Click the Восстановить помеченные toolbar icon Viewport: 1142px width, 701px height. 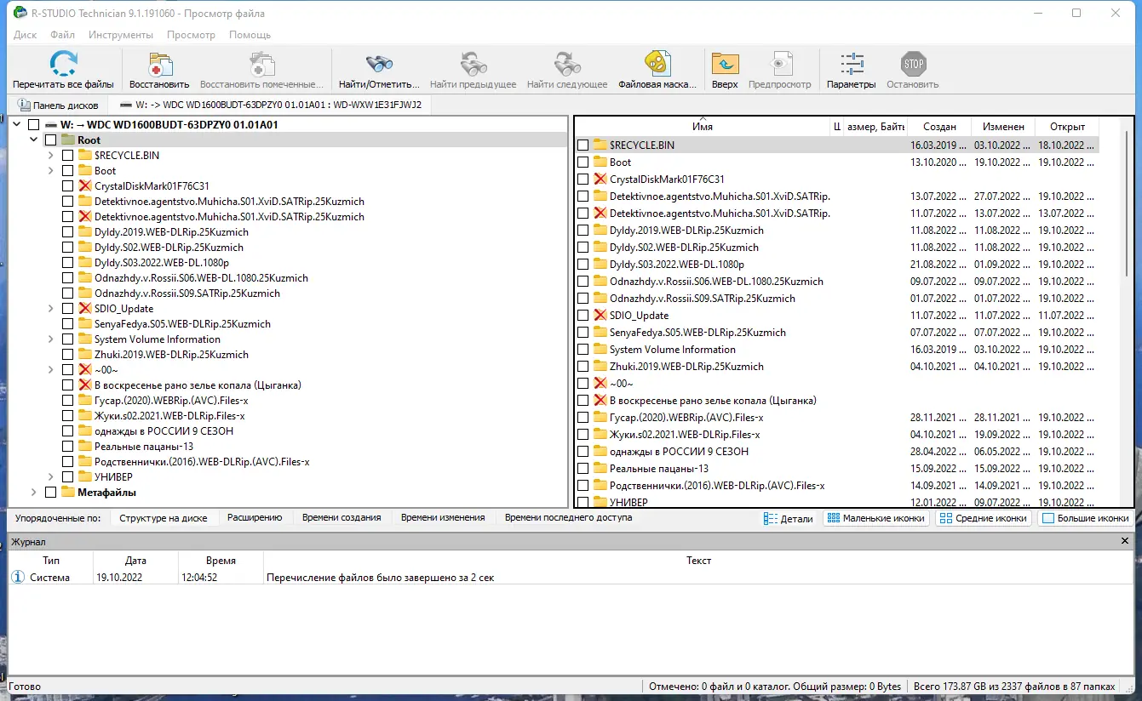[x=262, y=64]
